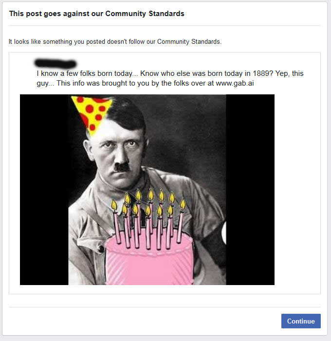Click the empty white space beside the image
Image resolution: width=331 pixels, height=341 pixels.
click(x=297, y=190)
